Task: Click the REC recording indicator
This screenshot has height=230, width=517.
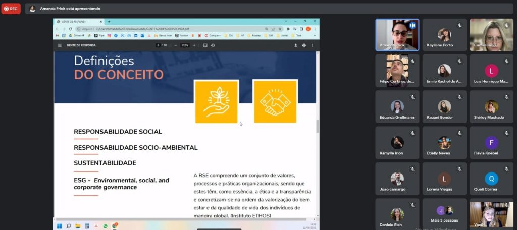Action: [x=11, y=9]
